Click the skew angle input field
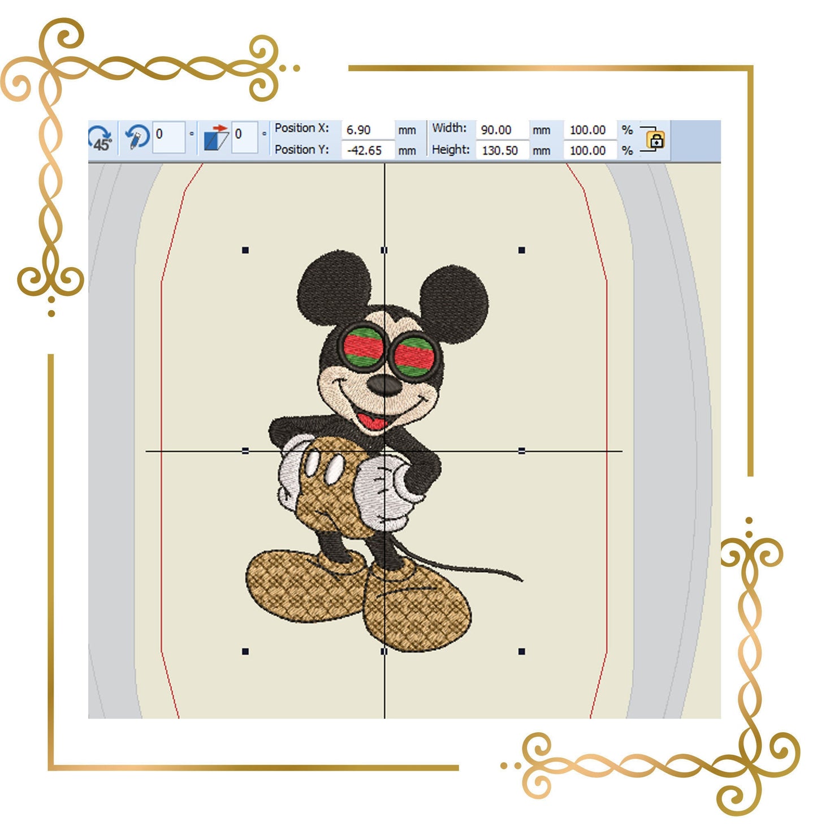The image size is (817, 834). pyautogui.click(x=244, y=137)
